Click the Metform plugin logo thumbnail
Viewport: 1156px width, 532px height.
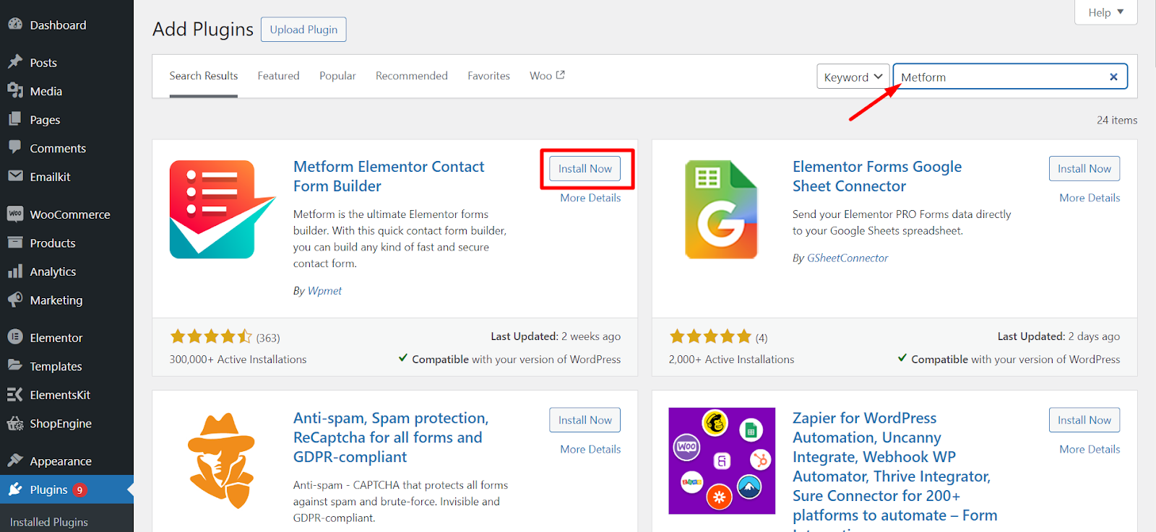(223, 209)
